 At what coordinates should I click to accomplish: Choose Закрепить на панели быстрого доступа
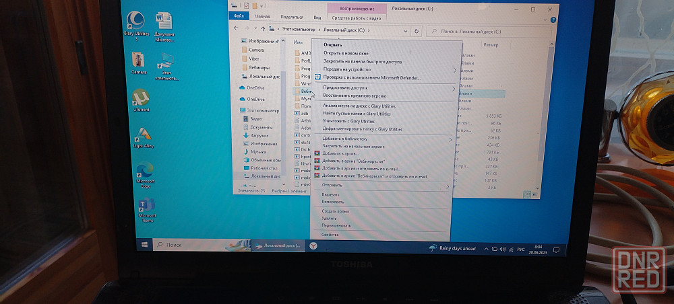363,61
